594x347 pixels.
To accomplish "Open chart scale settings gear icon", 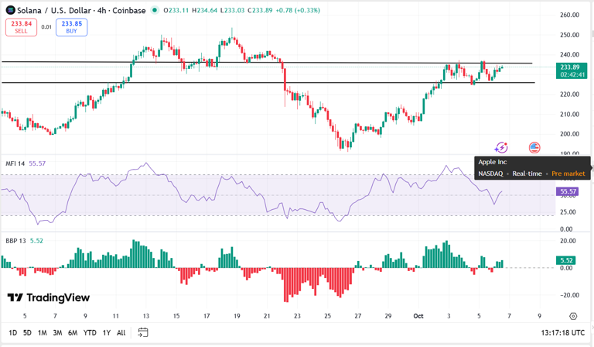I will pyautogui.click(x=573, y=316).
